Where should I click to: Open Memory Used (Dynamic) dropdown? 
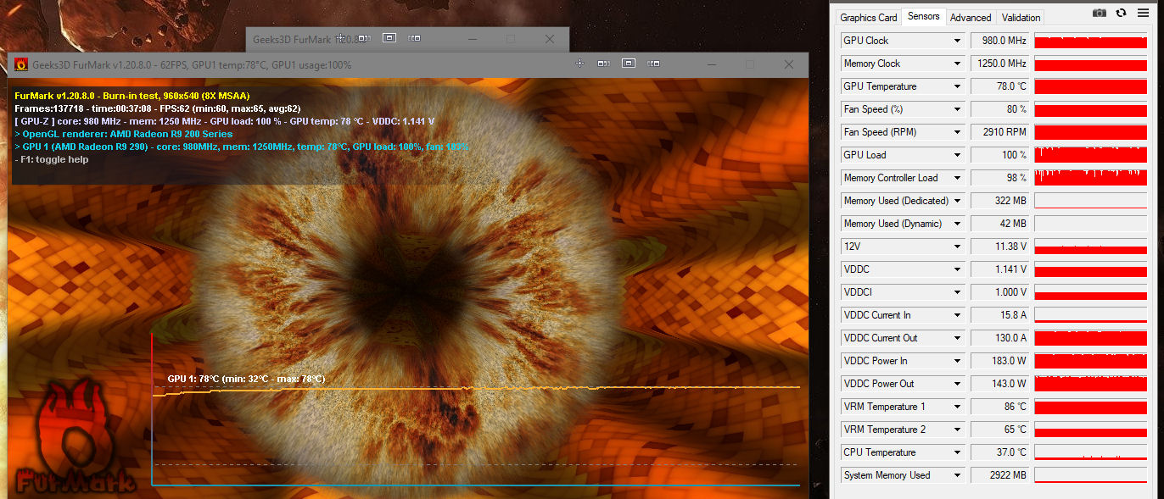pyautogui.click(x=958, y=224)
